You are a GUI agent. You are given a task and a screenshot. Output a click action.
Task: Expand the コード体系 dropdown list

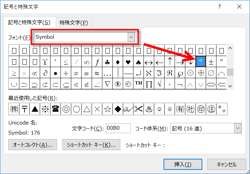pyautogui.click(x=237, y=128)
